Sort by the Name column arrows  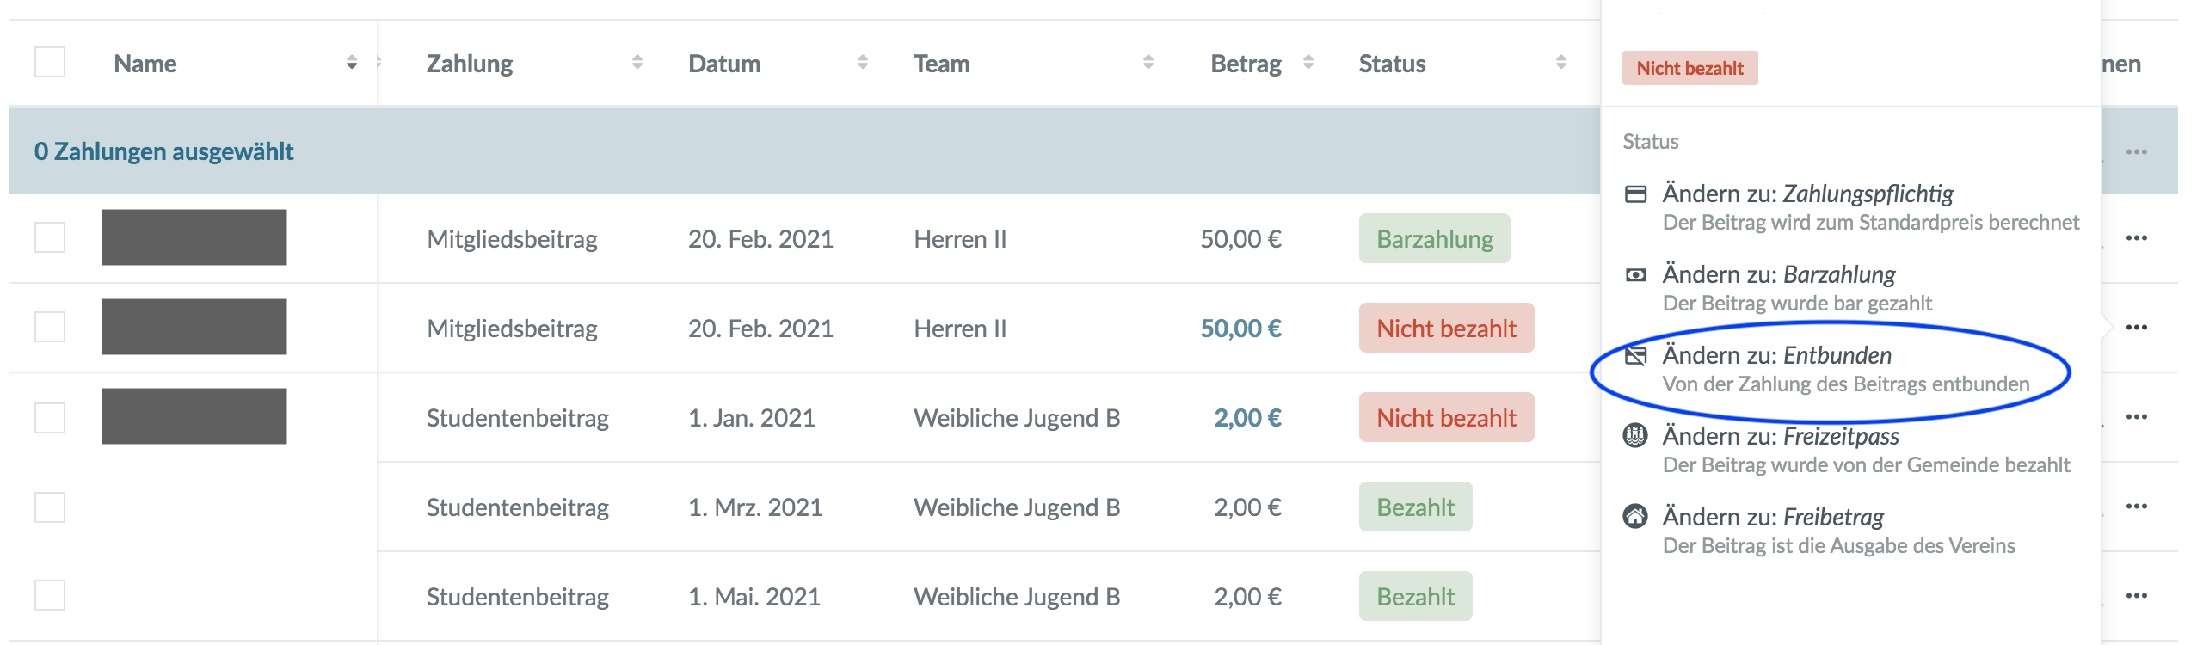point(352,63)
